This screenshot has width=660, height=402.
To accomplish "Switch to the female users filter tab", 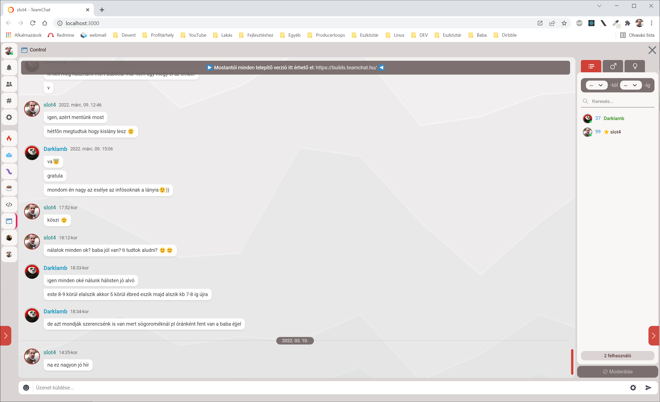I will (x=635, y=66).
